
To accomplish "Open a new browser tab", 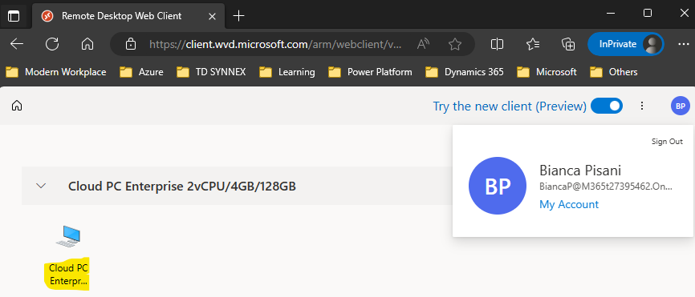I will point(238,16).
